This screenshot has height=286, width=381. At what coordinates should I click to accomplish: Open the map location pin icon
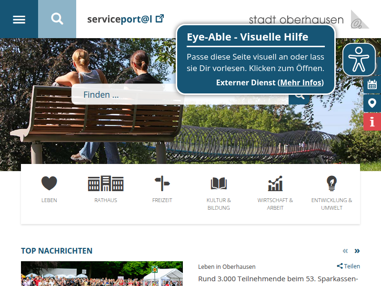tap(372, 103)
